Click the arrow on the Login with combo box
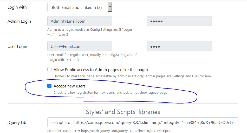Screen dimensions: 247x133 (110, 7)
